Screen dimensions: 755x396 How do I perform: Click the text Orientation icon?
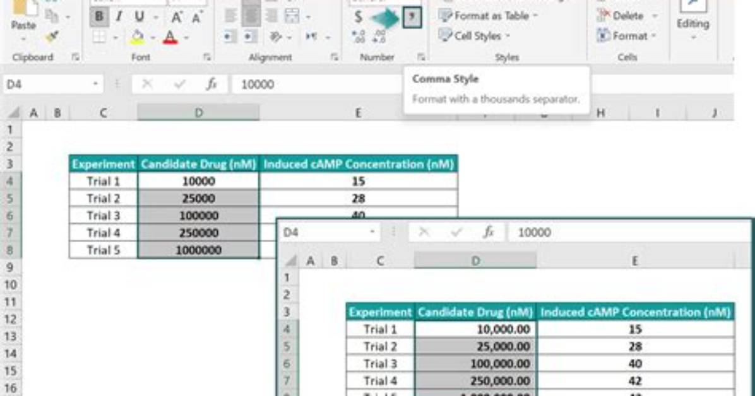coord(275,37)
